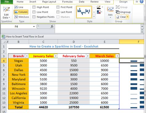Click the Edit Data sparkline icon
Screen dimensions: 146x113
[6, 10]
